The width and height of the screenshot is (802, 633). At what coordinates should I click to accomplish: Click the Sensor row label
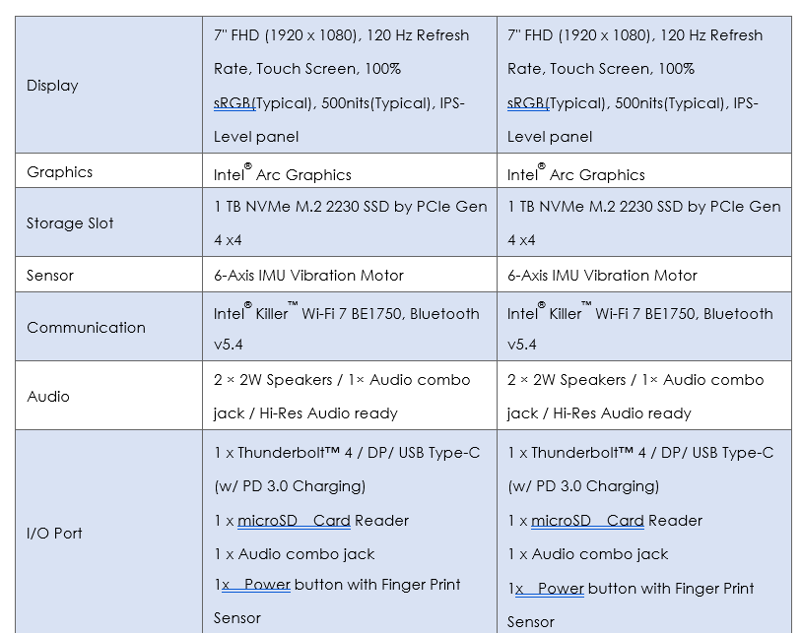50,276
